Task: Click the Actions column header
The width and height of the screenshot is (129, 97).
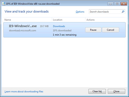Action: coord(91,20)
